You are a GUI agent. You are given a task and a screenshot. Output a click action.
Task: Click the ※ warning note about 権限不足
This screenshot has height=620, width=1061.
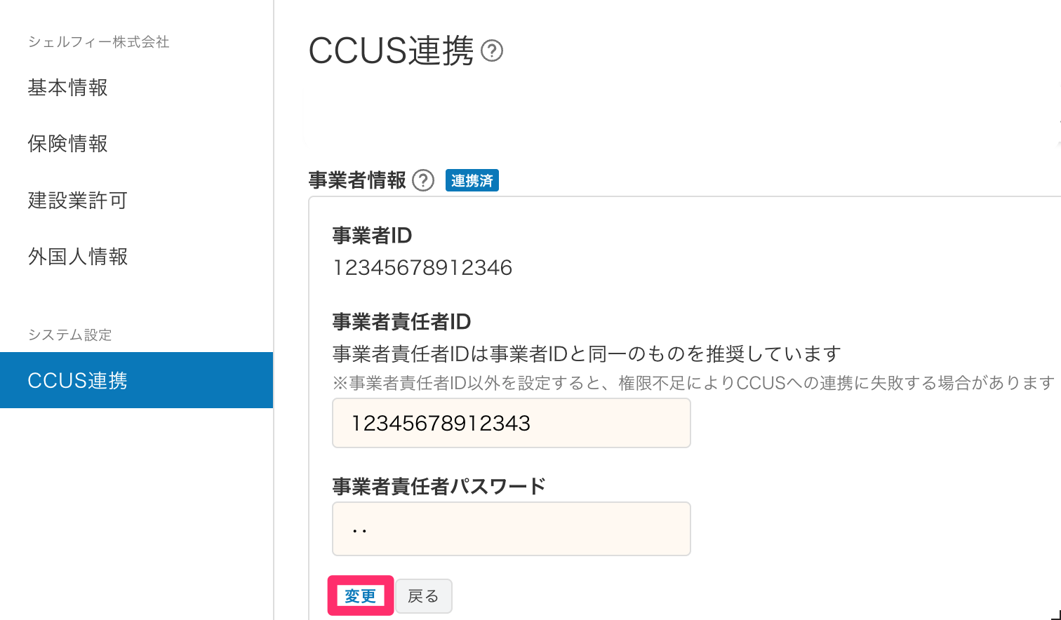693,383
